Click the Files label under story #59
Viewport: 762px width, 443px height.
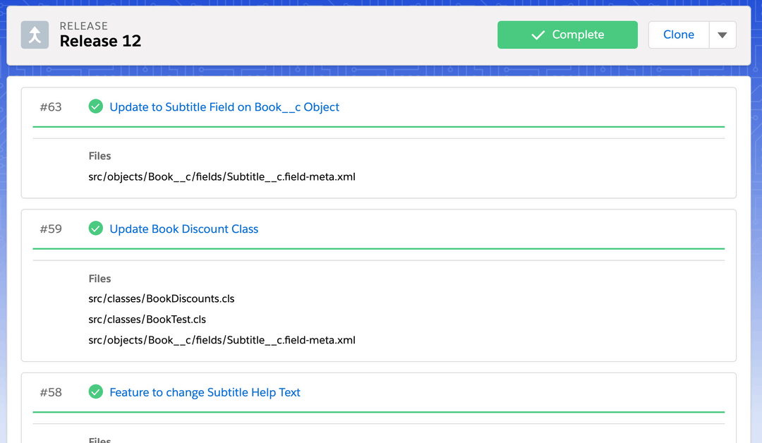99,279
